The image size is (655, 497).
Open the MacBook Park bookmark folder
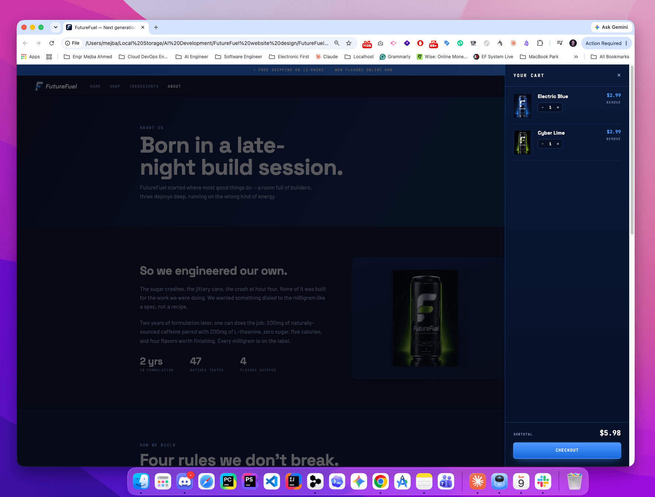click(x=539, y=56)
